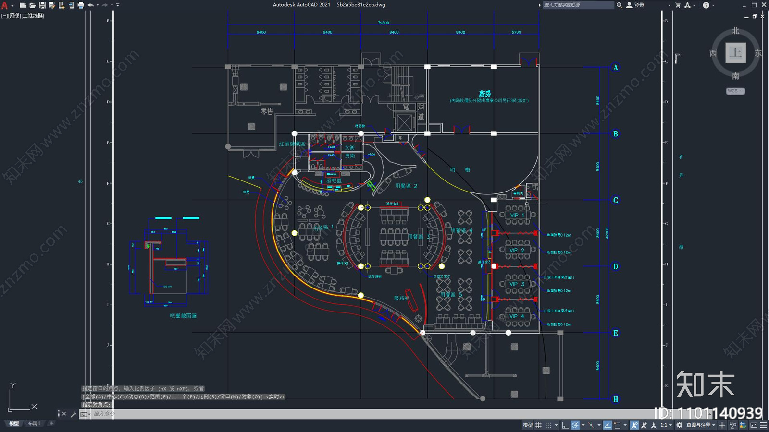Toggle clean screen icon

point(754,425)
